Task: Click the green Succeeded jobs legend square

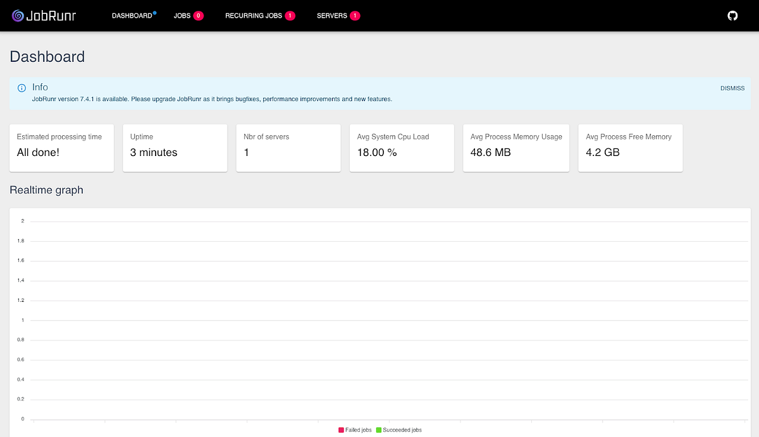Action: click(x=378, y=429)
